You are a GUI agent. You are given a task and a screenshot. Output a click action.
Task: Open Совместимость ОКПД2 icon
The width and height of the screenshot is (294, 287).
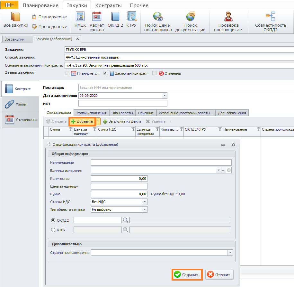click(270, 16)
